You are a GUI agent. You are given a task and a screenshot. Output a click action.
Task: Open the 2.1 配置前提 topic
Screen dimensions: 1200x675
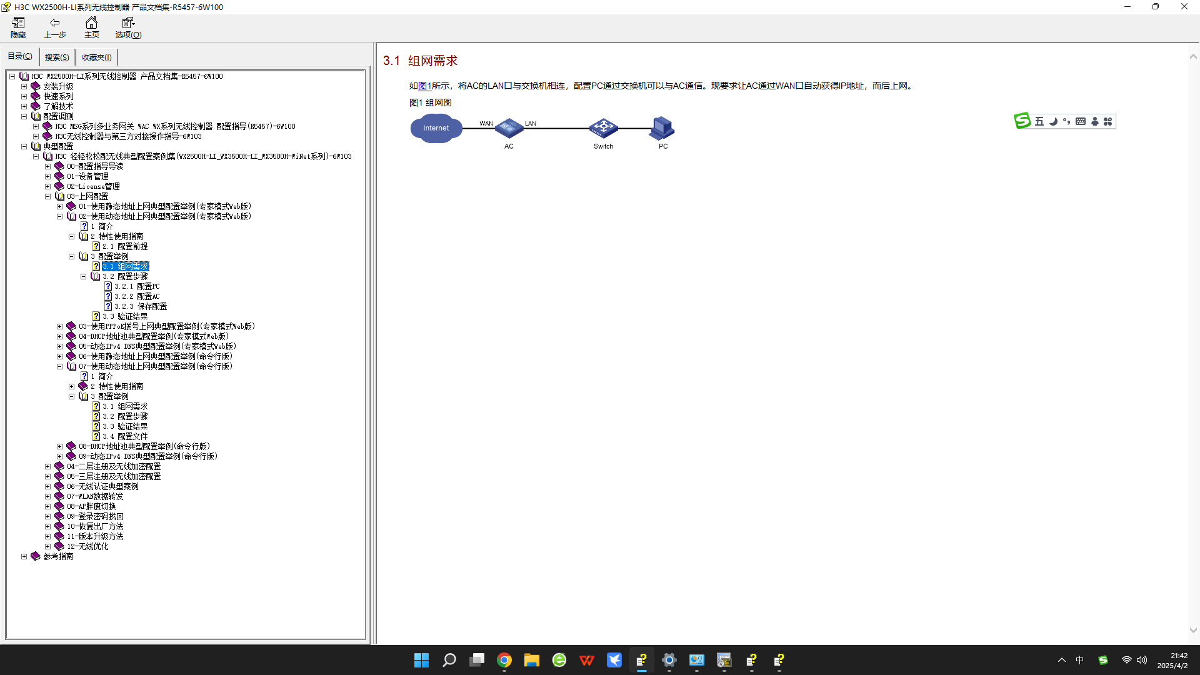click(125, 246)
